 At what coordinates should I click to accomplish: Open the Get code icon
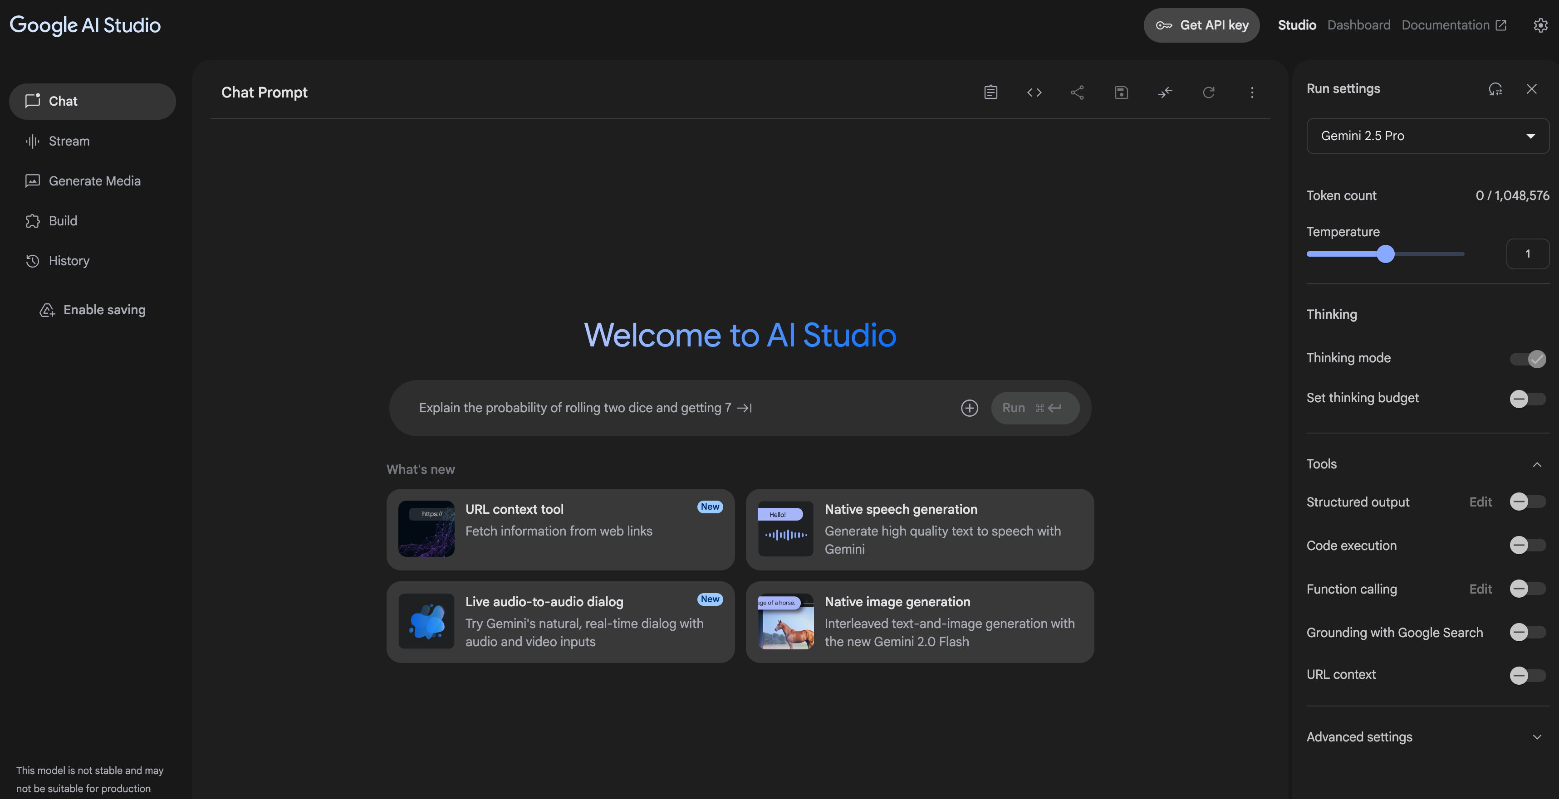(1034, 92)
